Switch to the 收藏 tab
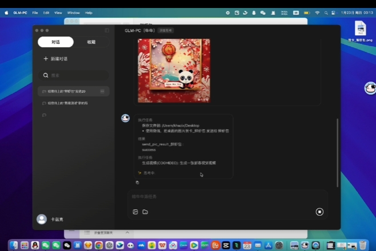 coord(91,42)
